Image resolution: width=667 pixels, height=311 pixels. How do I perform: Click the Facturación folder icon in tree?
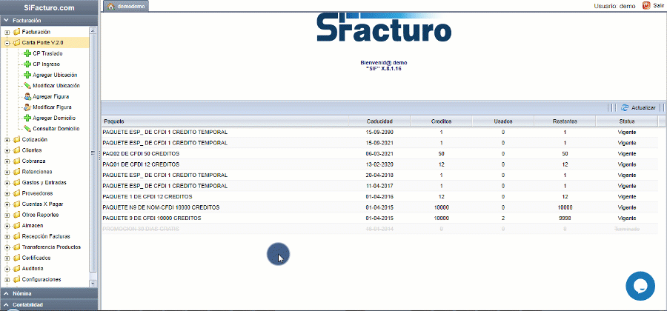pos(16,32)
